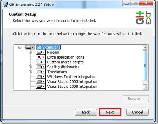The width and height of the screenshot is (158, 124).
Task: Open the Translations feature drive icon
Action: coord(41,72)
